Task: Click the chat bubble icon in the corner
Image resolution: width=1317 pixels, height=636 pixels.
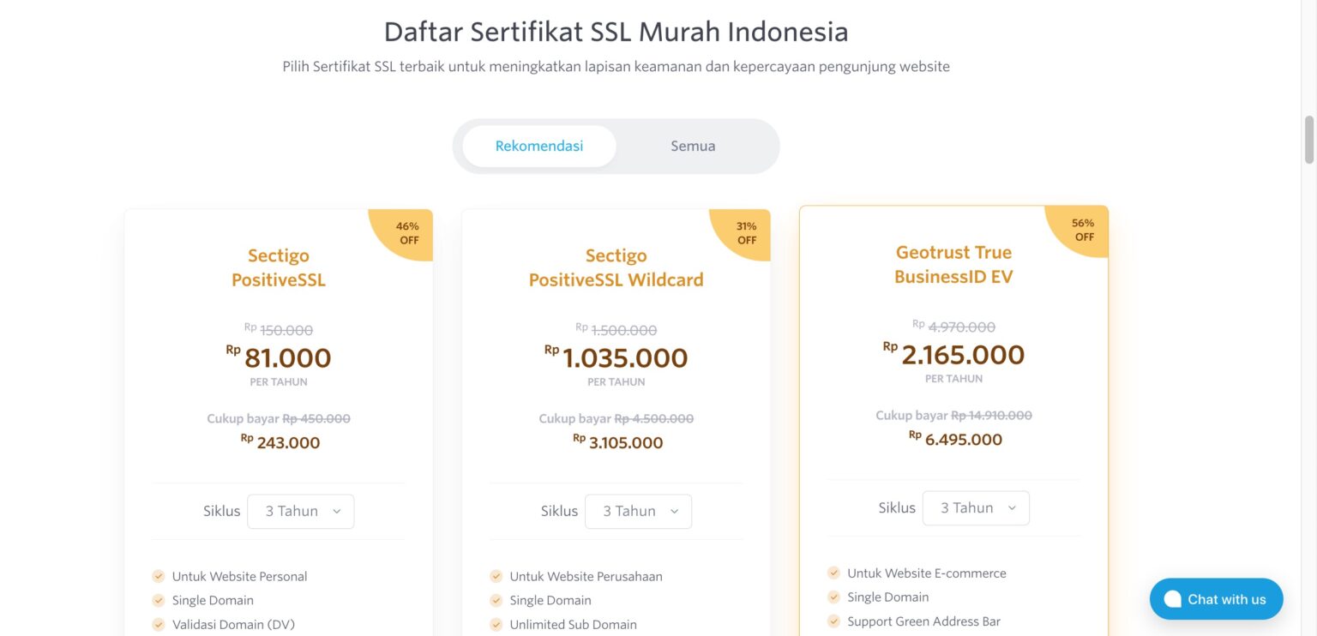Action: point(1172,598)
